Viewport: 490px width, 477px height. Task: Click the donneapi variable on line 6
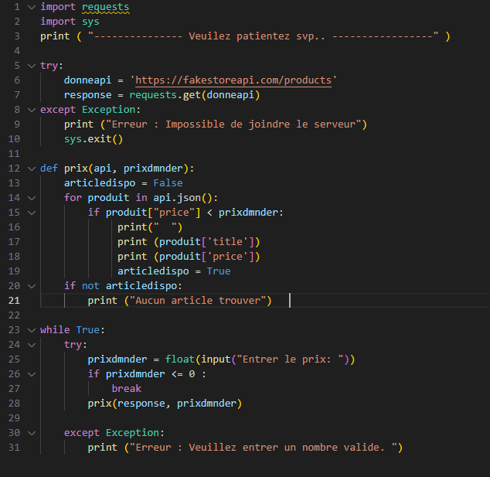[87, 80]
